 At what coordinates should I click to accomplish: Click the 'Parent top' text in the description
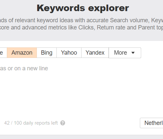pyautogui.click(x=151, y=27)
